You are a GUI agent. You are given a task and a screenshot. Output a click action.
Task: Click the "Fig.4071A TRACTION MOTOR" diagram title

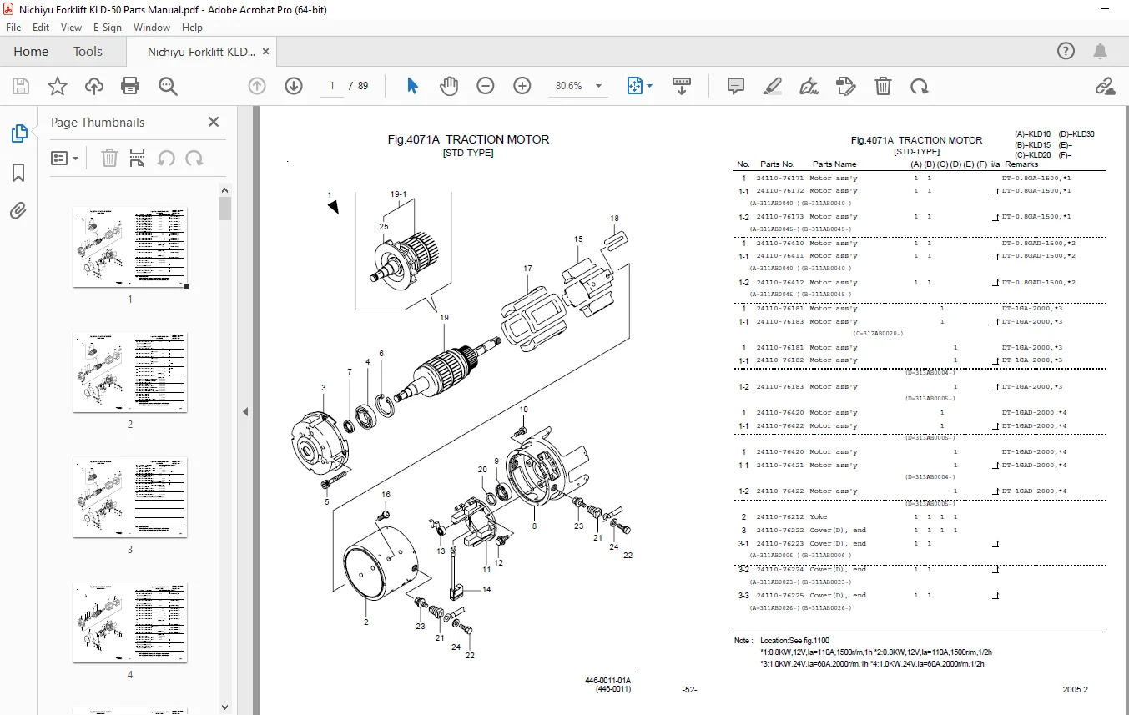468,139
